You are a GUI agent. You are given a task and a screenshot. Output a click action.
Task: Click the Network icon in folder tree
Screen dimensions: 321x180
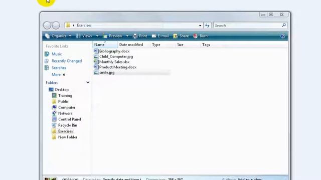(x=54, y=113)
